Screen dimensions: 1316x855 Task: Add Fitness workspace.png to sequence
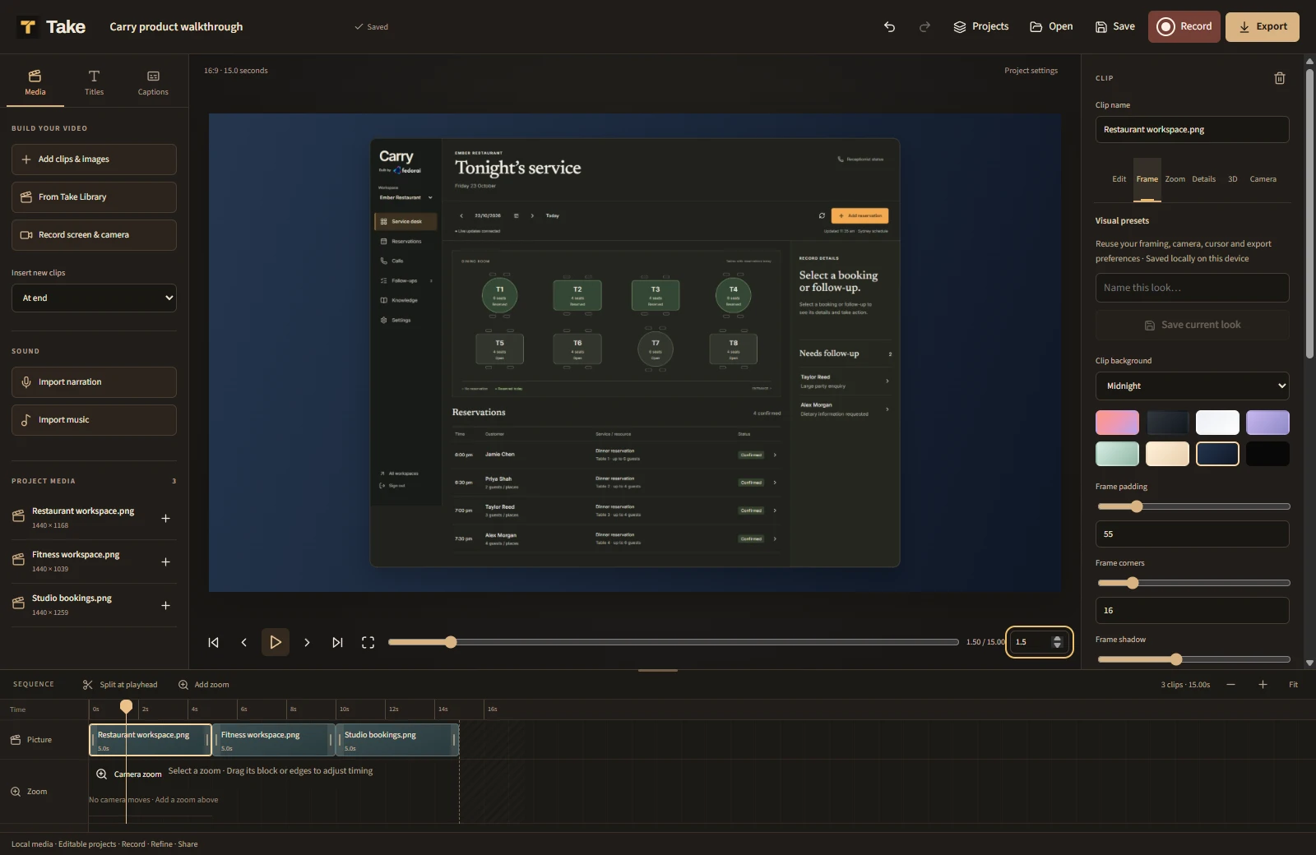(x=165, y=562)
